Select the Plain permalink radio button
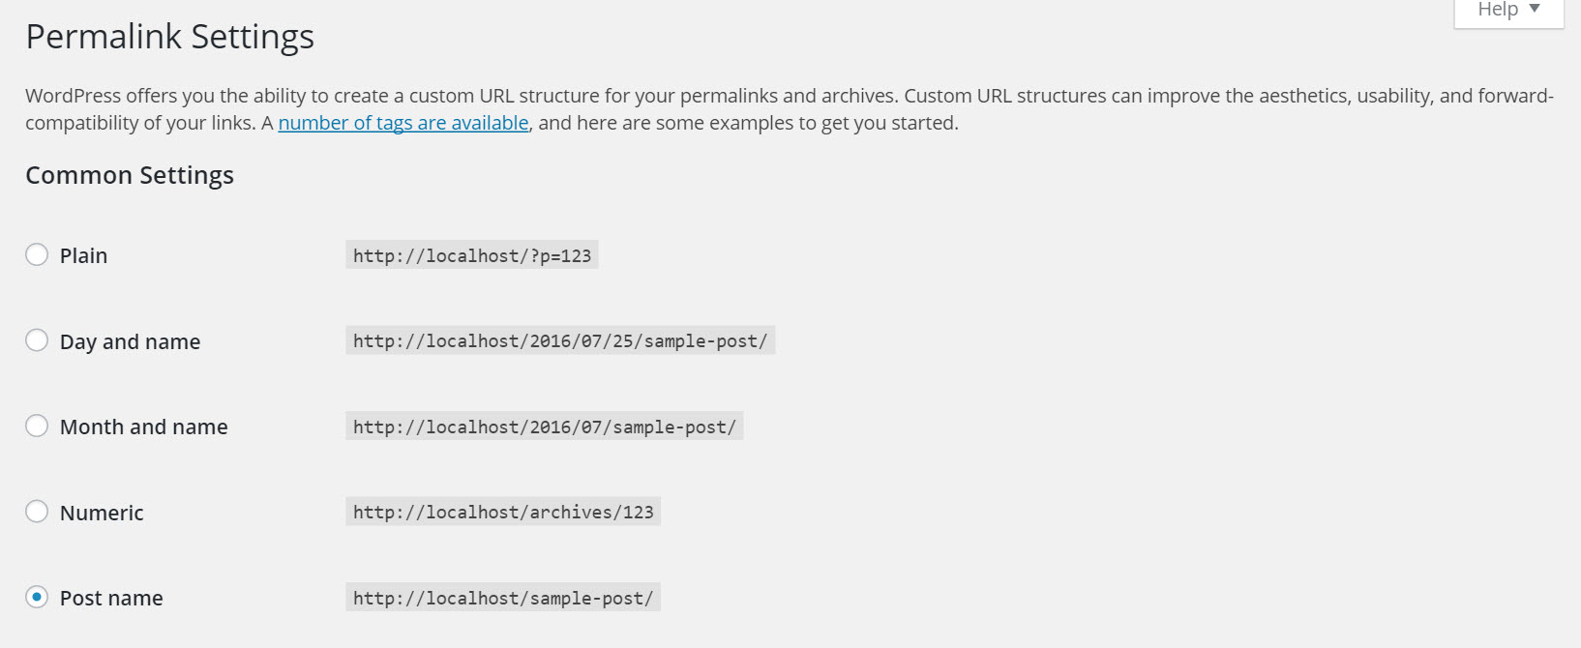Screen dimensions: 1581x648 [x=37, y=254]
